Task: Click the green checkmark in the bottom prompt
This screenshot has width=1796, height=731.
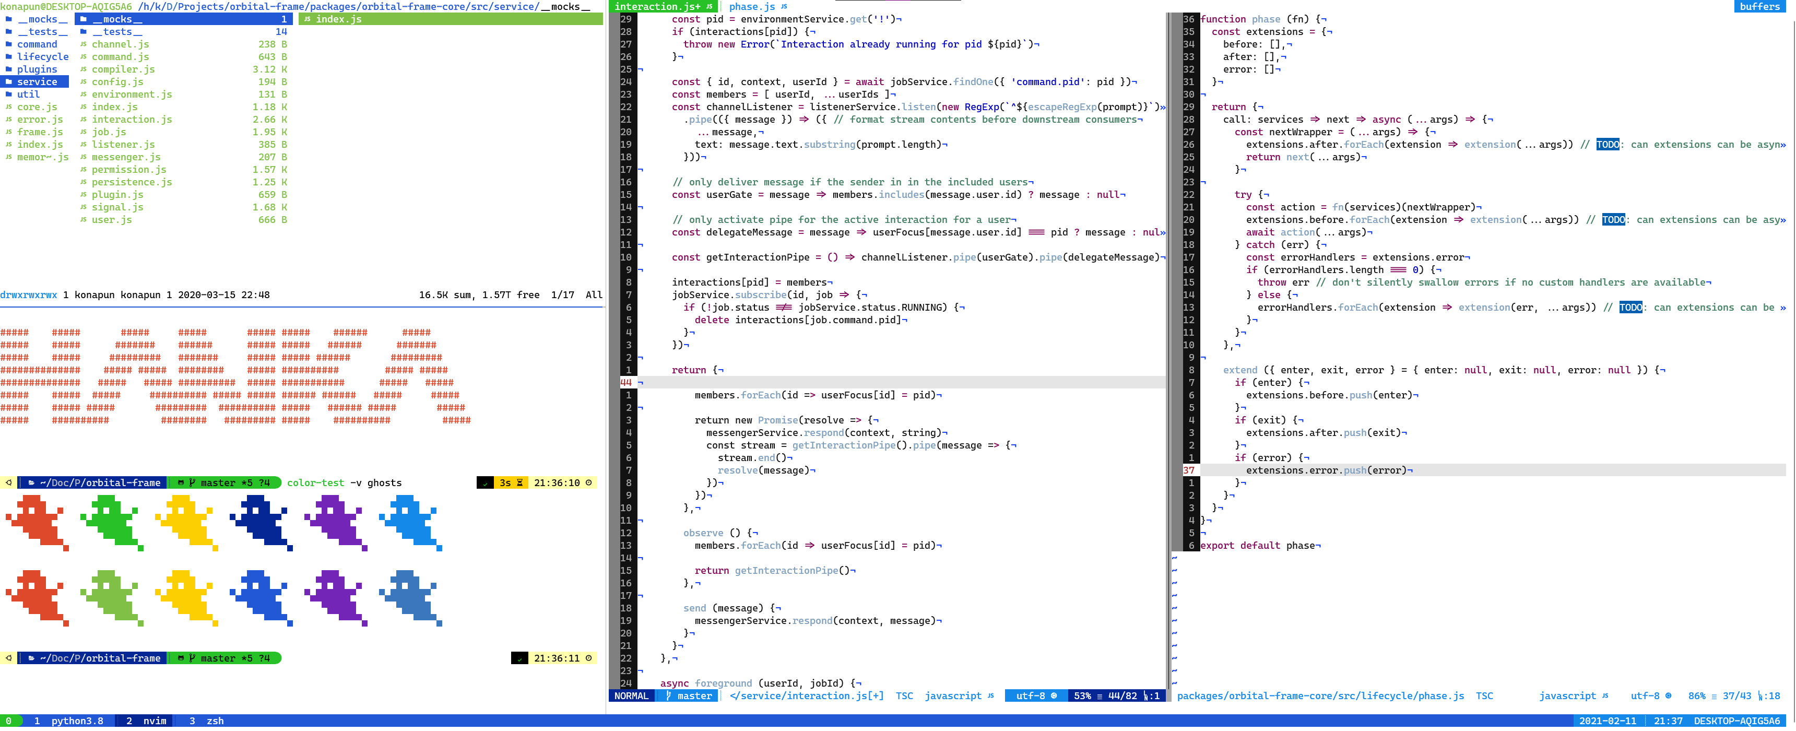Action: click(519, 658)
